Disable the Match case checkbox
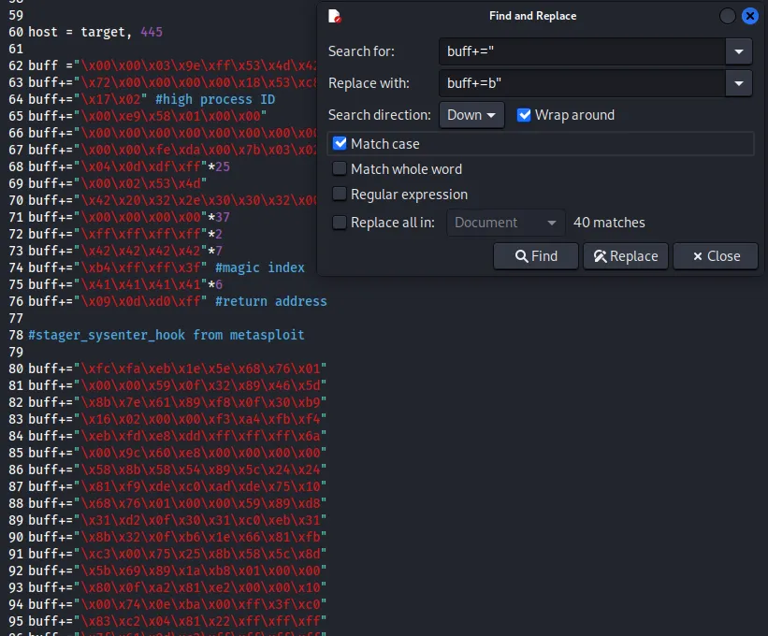The width and height of the screenshot is (768, 636). (340, 143)
